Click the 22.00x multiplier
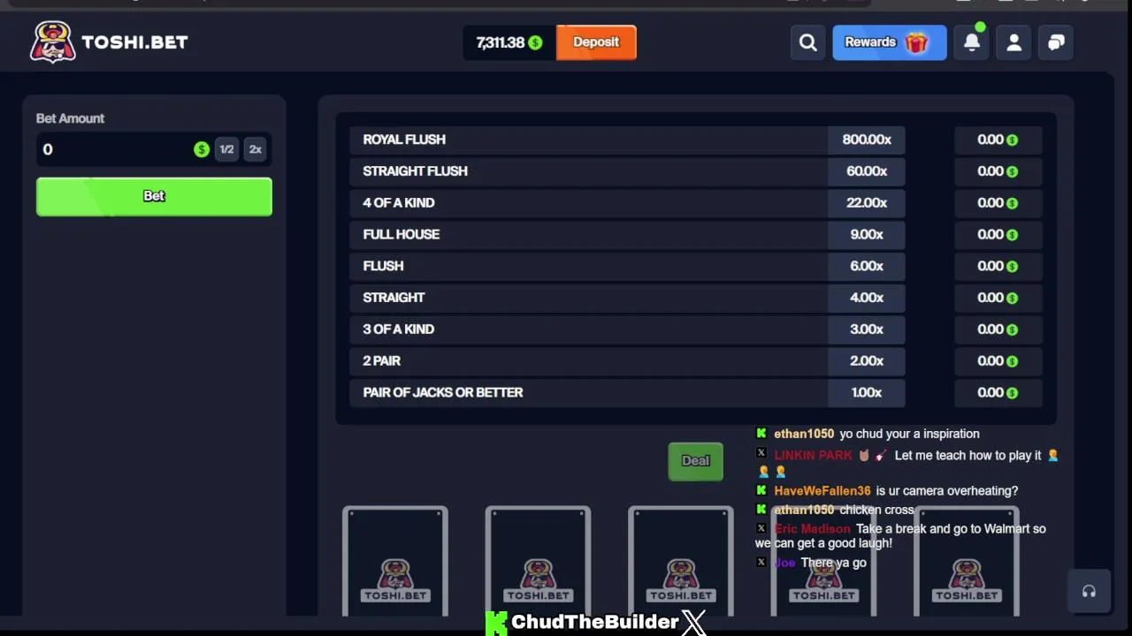 pyautogui.click(x=867, y=203)
